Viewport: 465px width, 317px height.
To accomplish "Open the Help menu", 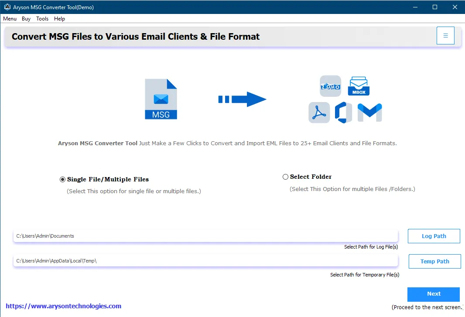I will coord(59,19).
